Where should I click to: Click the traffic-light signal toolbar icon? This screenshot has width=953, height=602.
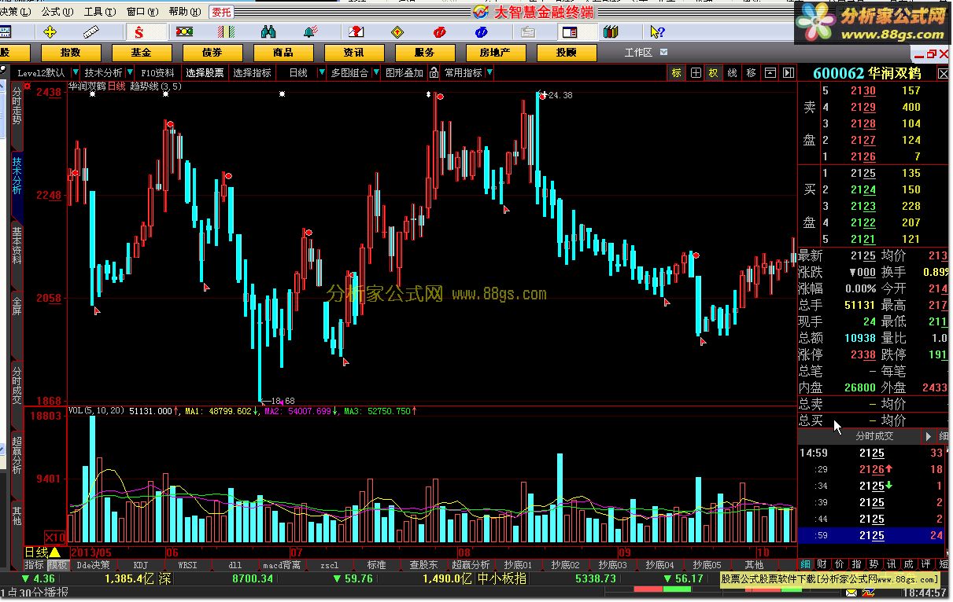tap(184, 32)
